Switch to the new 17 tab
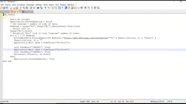 click(27, 12)
